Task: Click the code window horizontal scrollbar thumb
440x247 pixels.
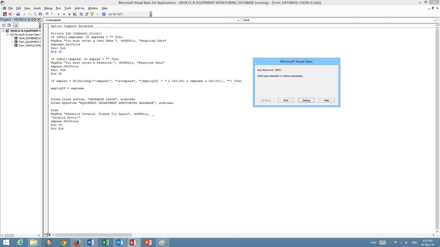Action: (94, 235)
